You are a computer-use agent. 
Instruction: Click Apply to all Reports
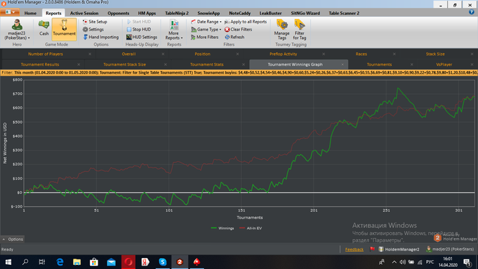pos(246,22)
